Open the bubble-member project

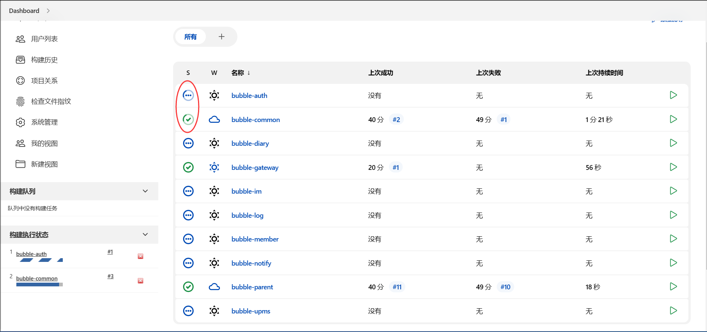point(255,239)
